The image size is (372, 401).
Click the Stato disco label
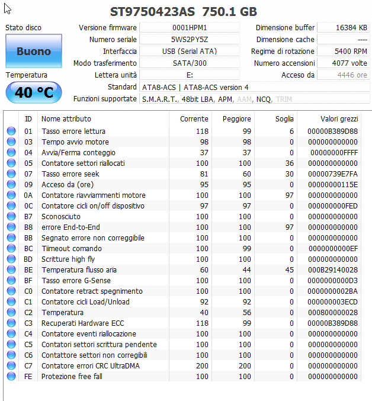click(x=23, y=27)
